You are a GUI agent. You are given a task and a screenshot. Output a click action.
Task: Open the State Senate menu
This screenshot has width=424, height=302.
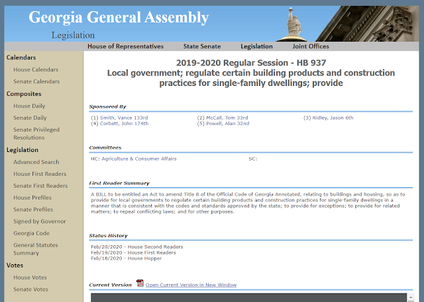click(x=202, y=46)
